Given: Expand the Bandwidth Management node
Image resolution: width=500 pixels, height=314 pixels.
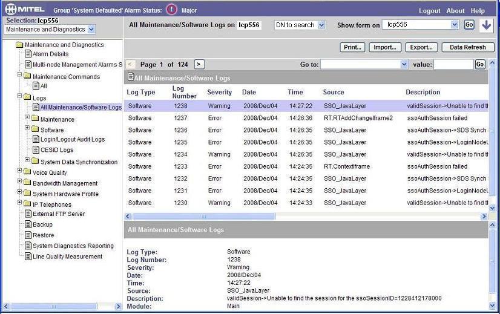Looking at the screenshot, I should 19,181.
